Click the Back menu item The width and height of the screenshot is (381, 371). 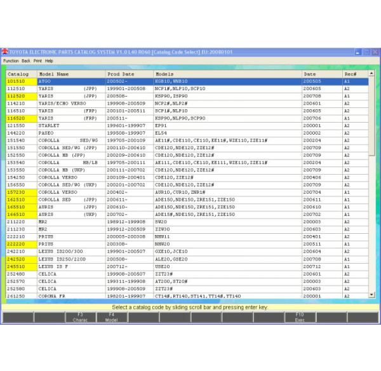pyautogui.click(x=26, y=61)
